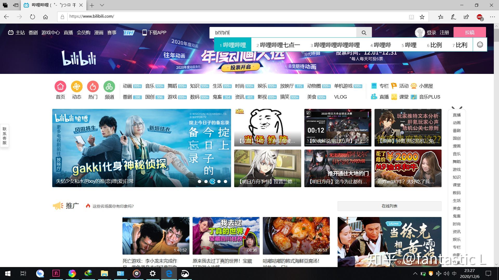Choose IME candidate 比例
This screenshot has height=280, width=499.
coord(434,45)
